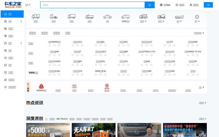Open the model ending in T5
Viewport: 219px width, 137px height.
pos(170,42)
